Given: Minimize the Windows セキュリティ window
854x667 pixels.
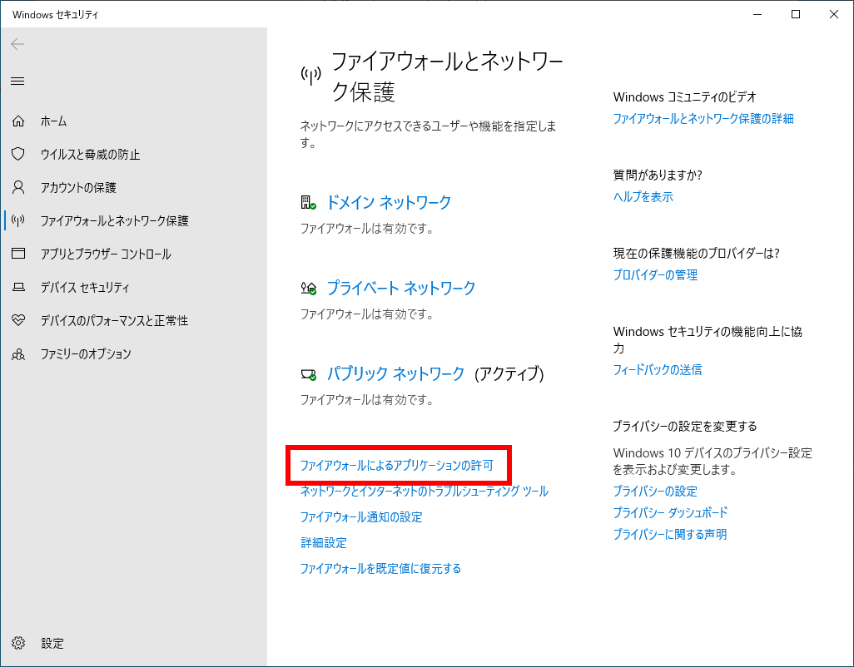Looking at the screenshot, I should (x=757, y=15).
